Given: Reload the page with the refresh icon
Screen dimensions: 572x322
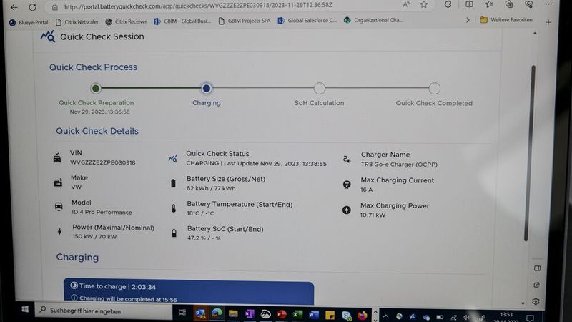Looking at the screenshot, I should click(32, 7).
